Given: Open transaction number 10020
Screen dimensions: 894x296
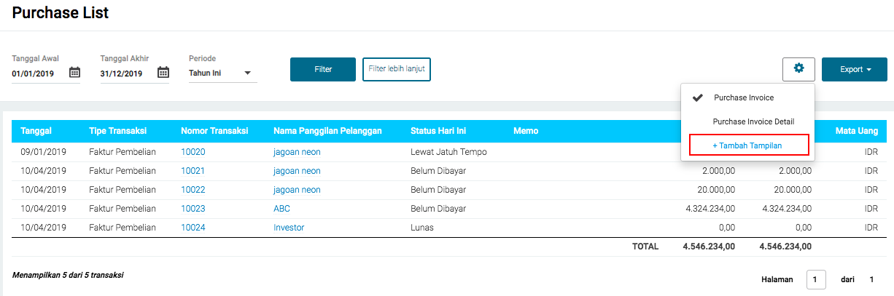Looking at the screenshot, I should click(x=193, y=152).
